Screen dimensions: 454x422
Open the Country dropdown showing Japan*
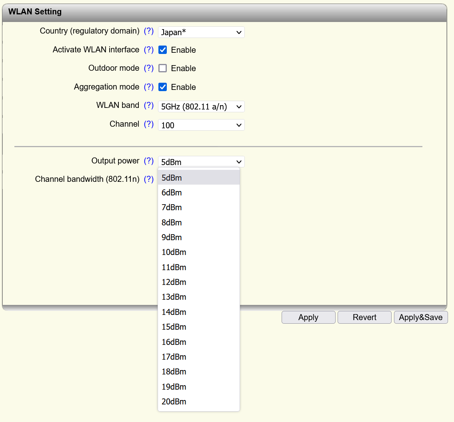click(201, 32)
